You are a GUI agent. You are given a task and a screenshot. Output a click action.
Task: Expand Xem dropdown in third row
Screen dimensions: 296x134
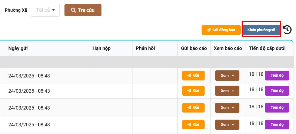(227, 108)
